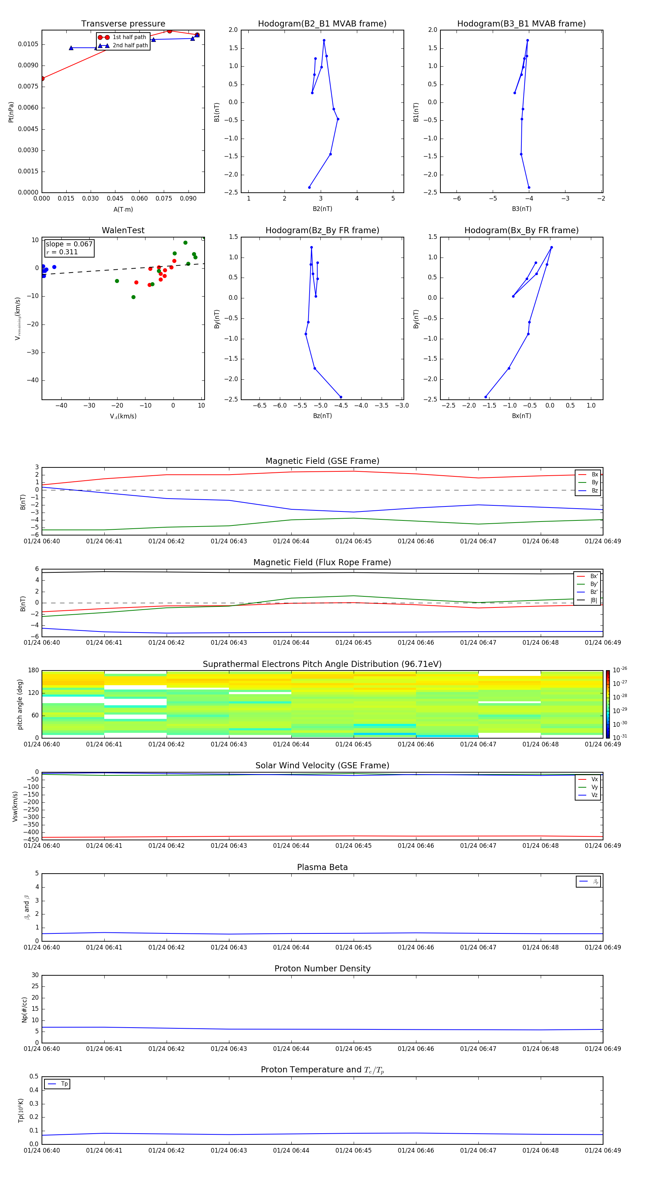The width and height of the screenshot is (645, 1182).
Task: Select the 'Magnetic Field (GSE Frame)' title
Action: 322,461
